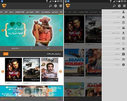127x101 pixels.
Task: Open ابله poster in weekly bestsellers
Action: coord(50,70)
